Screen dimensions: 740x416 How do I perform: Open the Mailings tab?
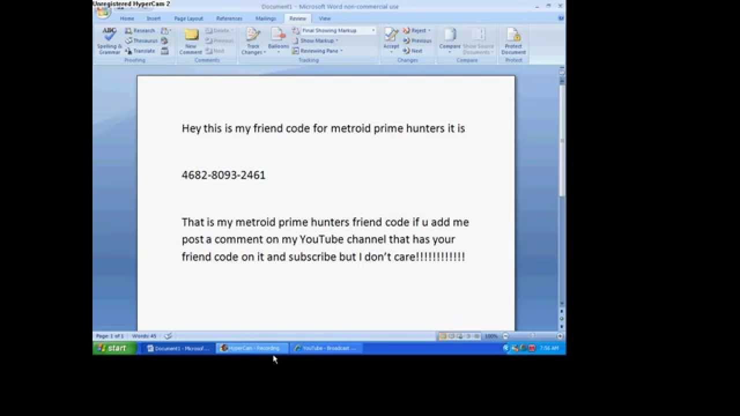[x=266, y=18]
